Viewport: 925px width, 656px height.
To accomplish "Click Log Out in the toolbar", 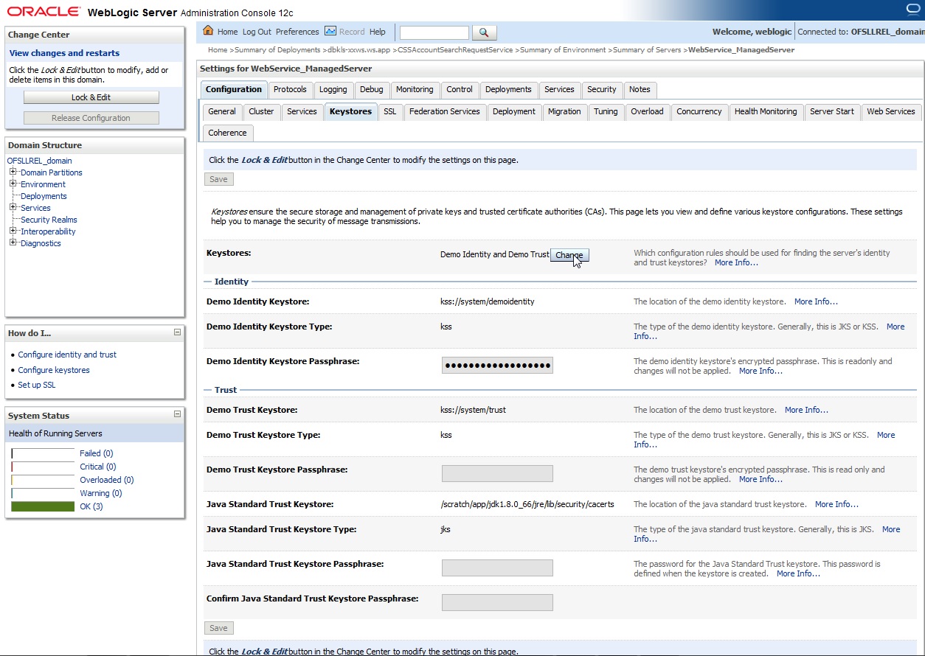I will [257, 32].
